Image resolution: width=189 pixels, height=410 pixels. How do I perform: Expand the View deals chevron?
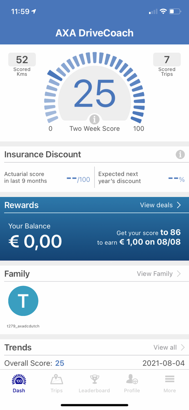pos(179,205)
